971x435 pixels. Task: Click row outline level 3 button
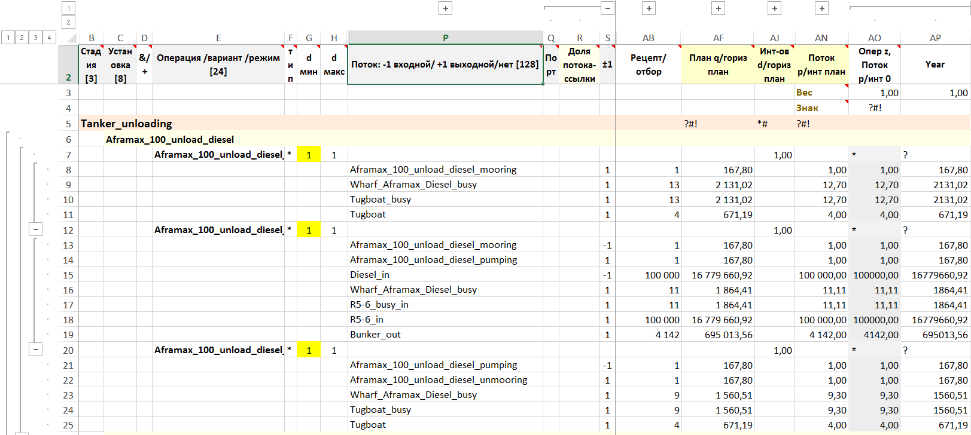35,38
